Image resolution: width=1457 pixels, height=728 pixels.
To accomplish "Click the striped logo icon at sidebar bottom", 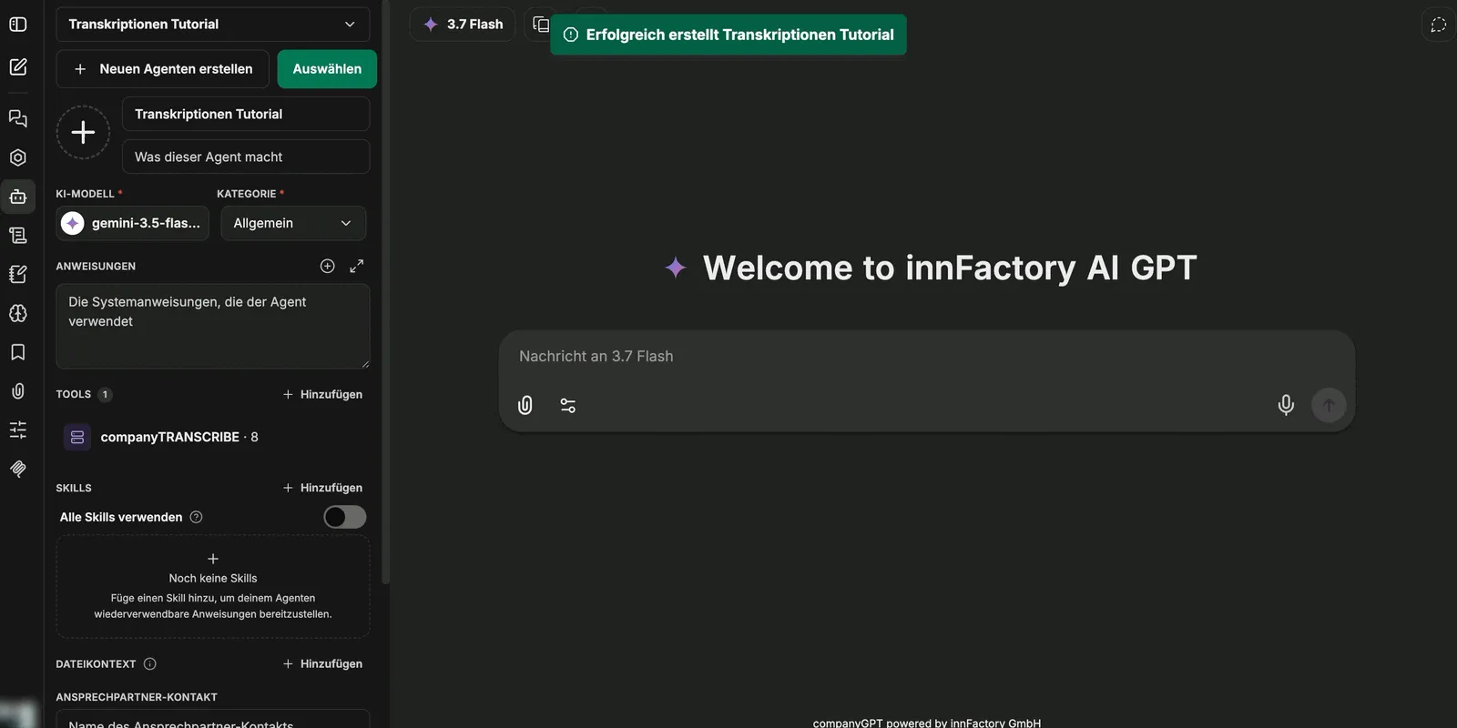I will (x=18, y=469).
